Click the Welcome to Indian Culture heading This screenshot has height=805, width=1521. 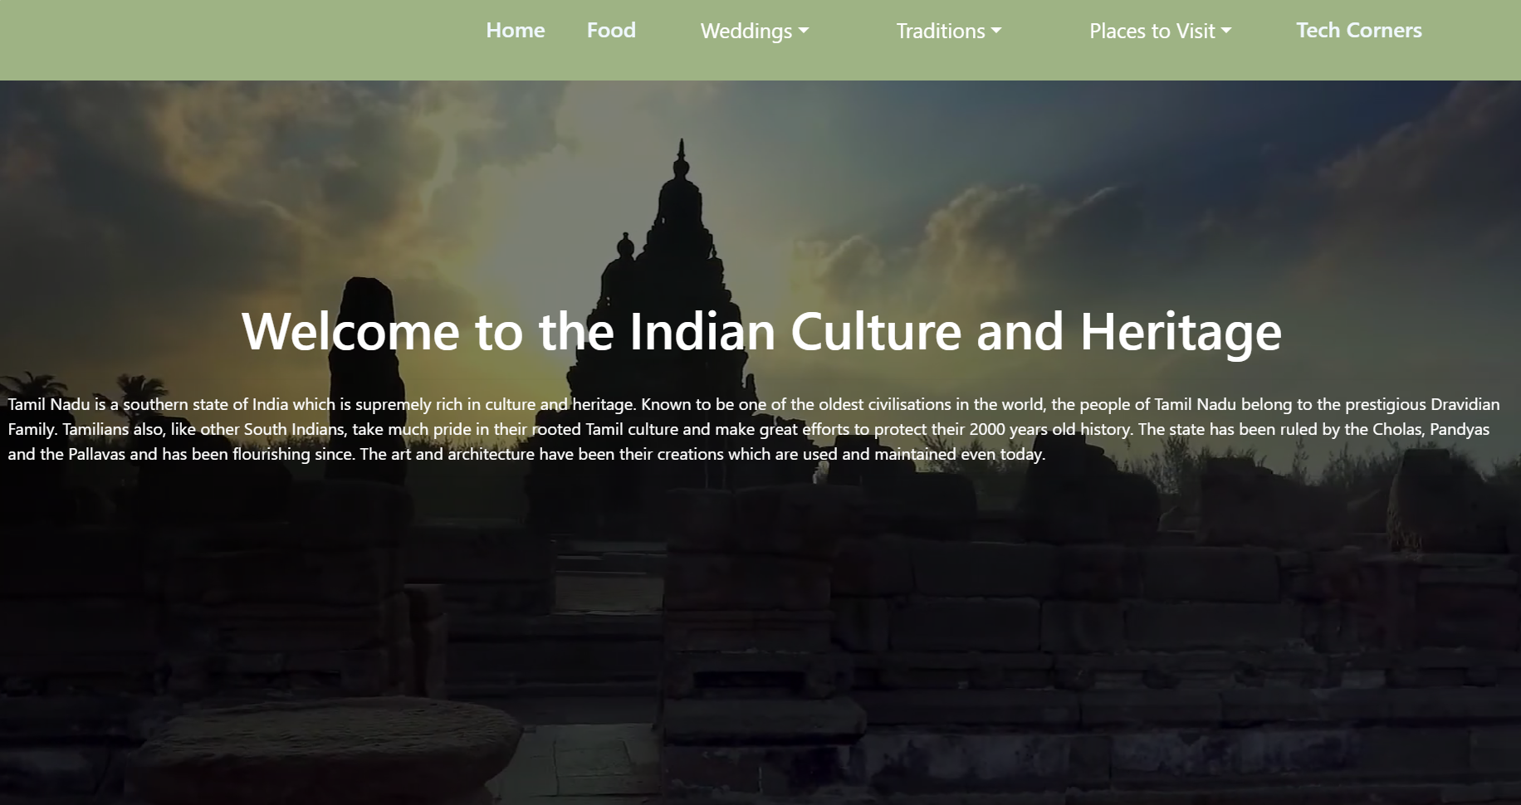tap(760, 331)
